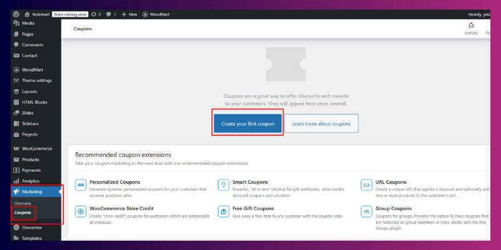Open the comments bubble icon in admin bar
The height and width of the screenshot is (250, 501).
(109, 14)
